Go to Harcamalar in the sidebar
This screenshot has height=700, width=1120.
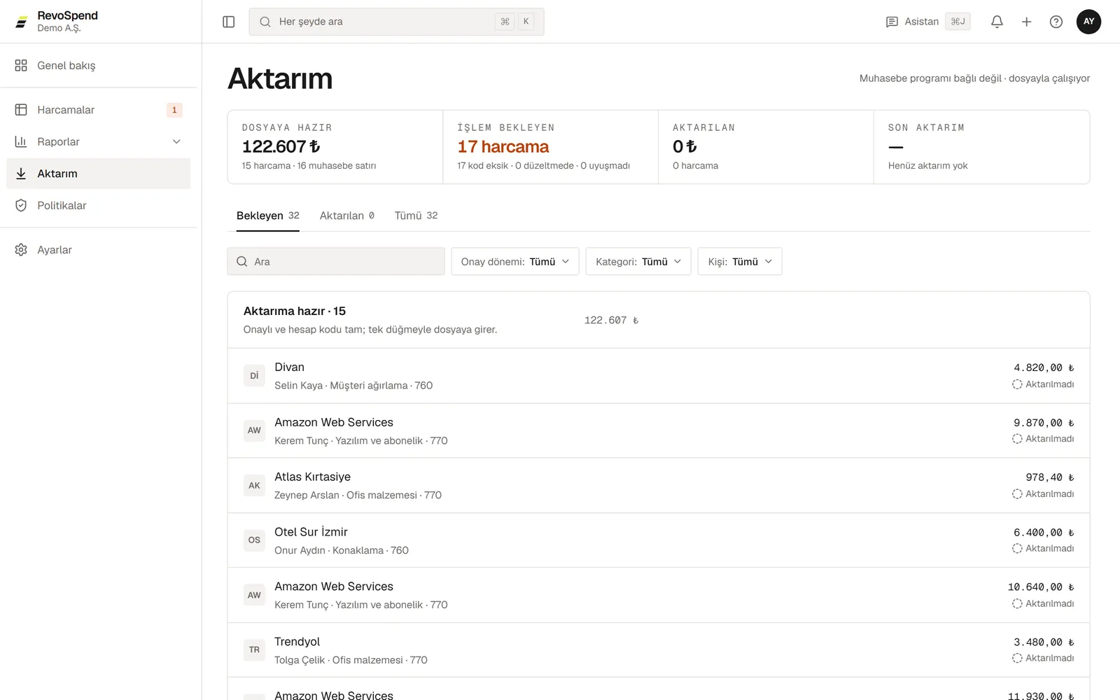coord(98,110)
